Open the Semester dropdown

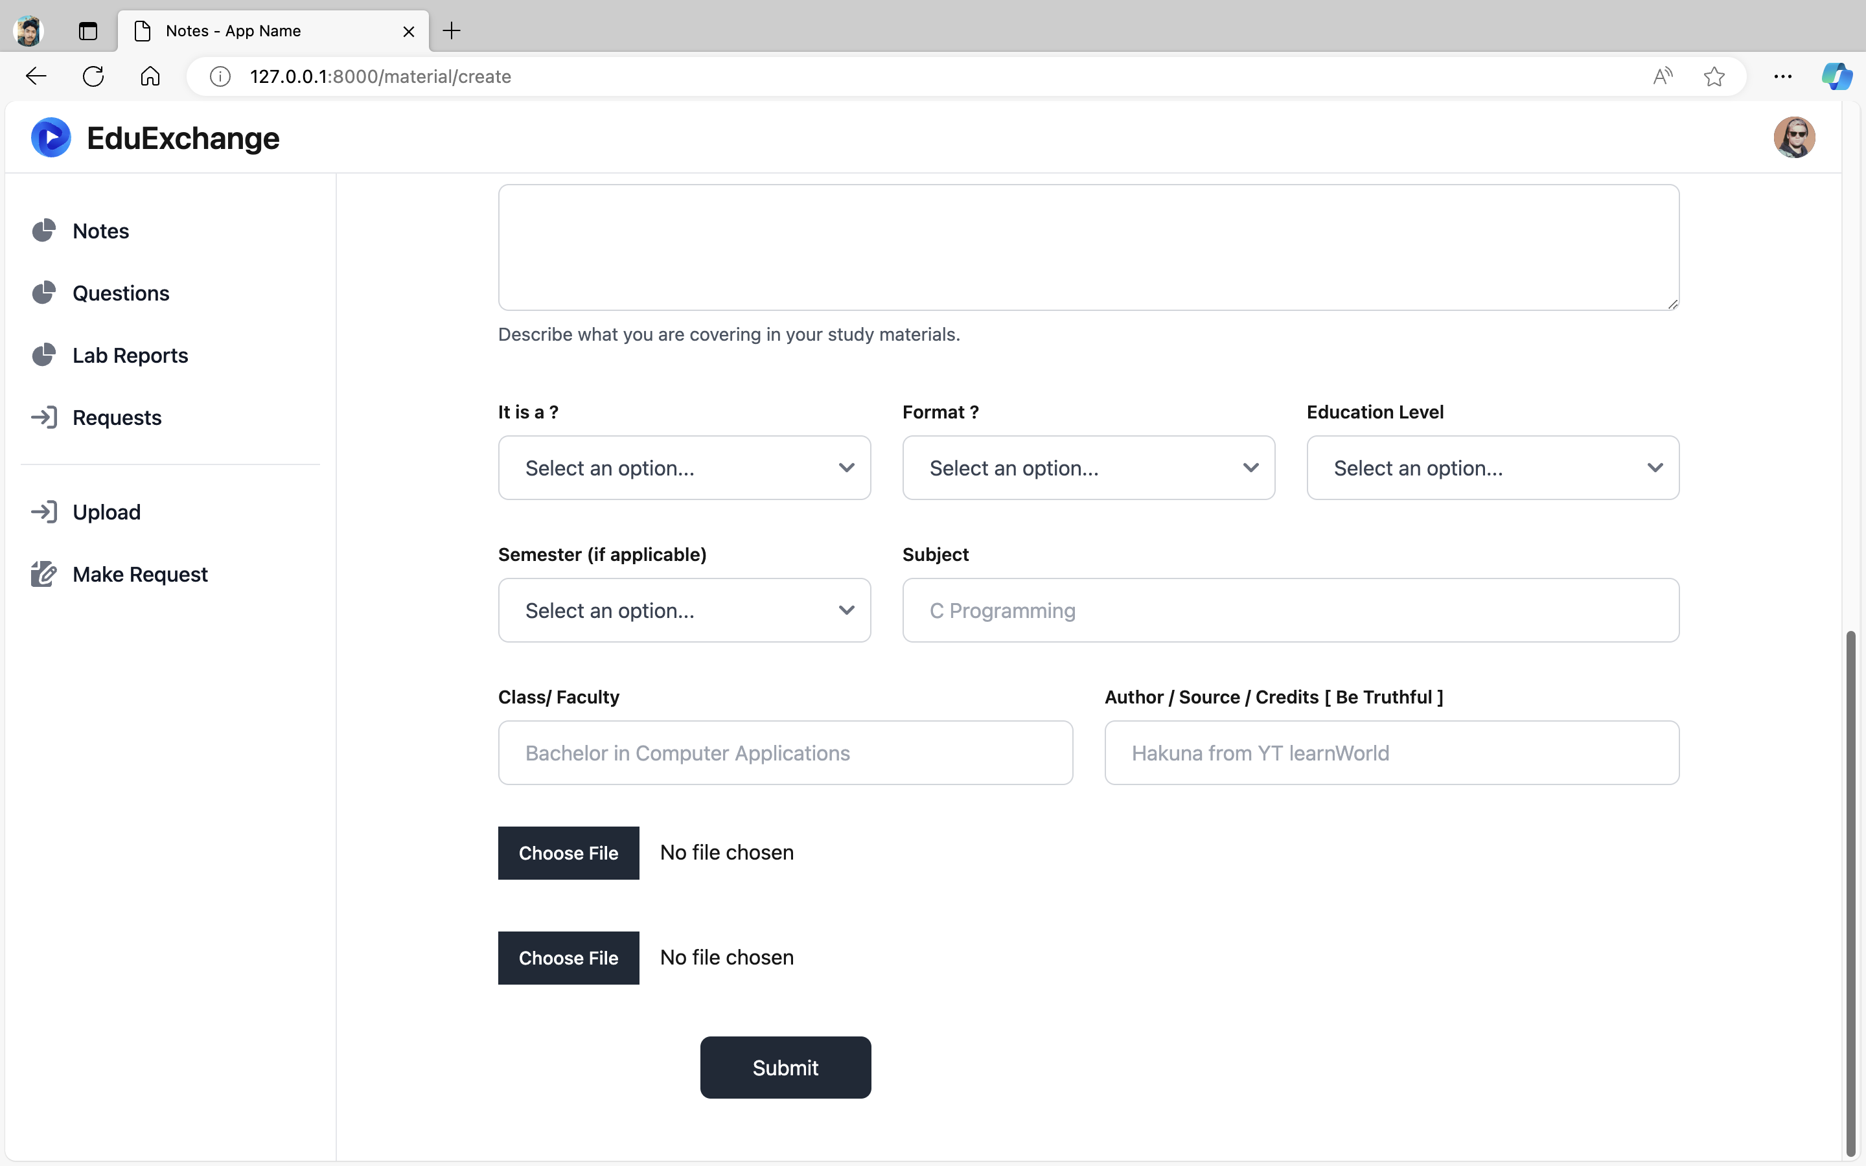pyautogui.click(x=684, y=611)
